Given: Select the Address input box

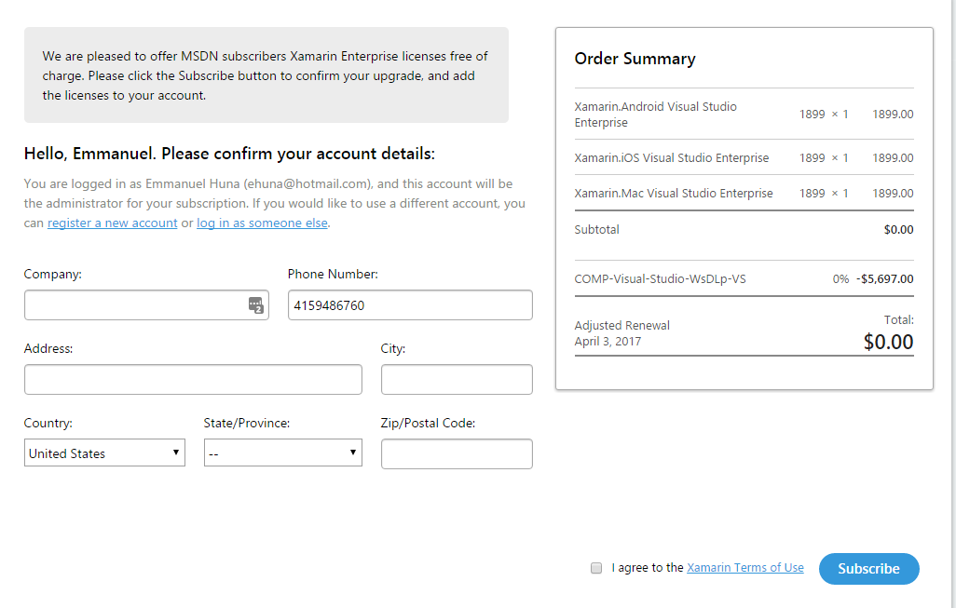Looking at the screenshot, I should click(193, 380).
